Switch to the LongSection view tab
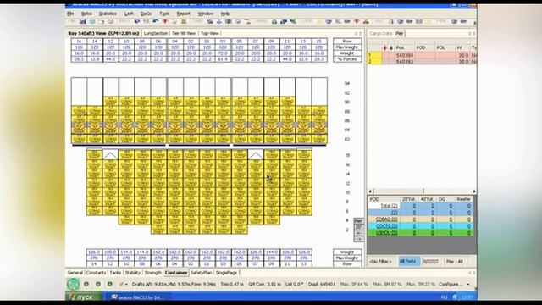 [x=156, y=34]
